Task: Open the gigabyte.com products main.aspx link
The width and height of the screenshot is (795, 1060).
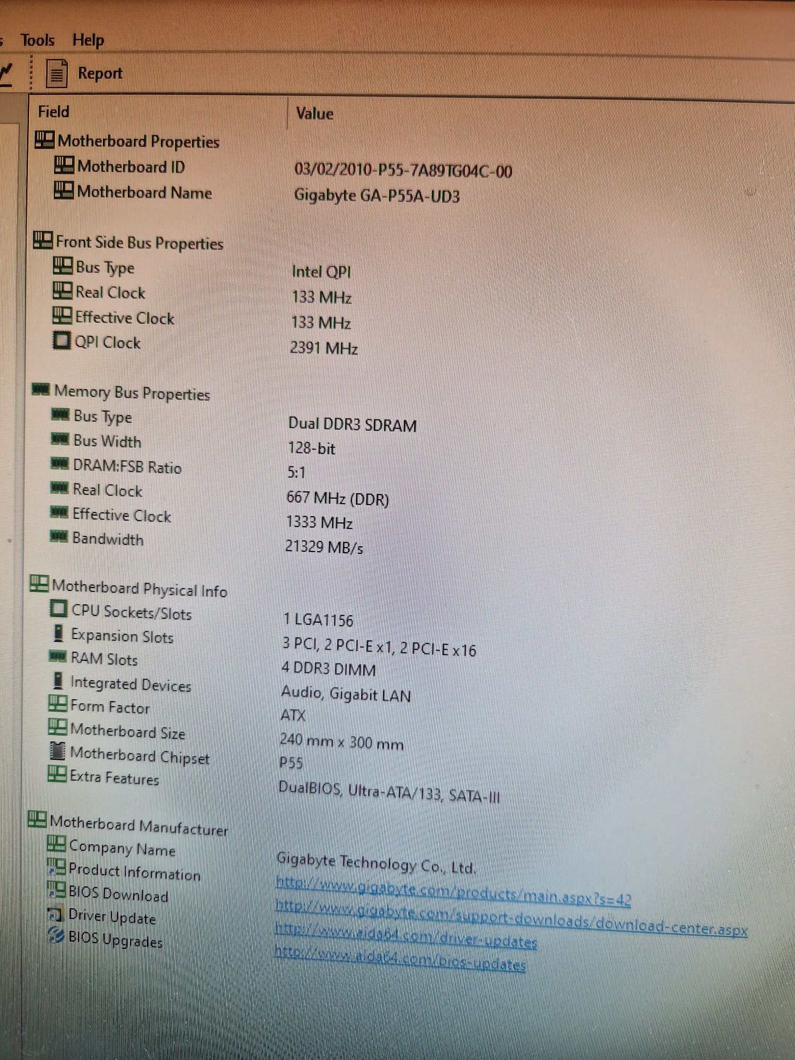Action: [x=454, y=892]
